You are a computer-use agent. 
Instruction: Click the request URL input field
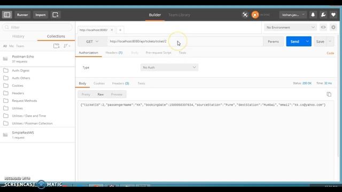click(185, 42)
